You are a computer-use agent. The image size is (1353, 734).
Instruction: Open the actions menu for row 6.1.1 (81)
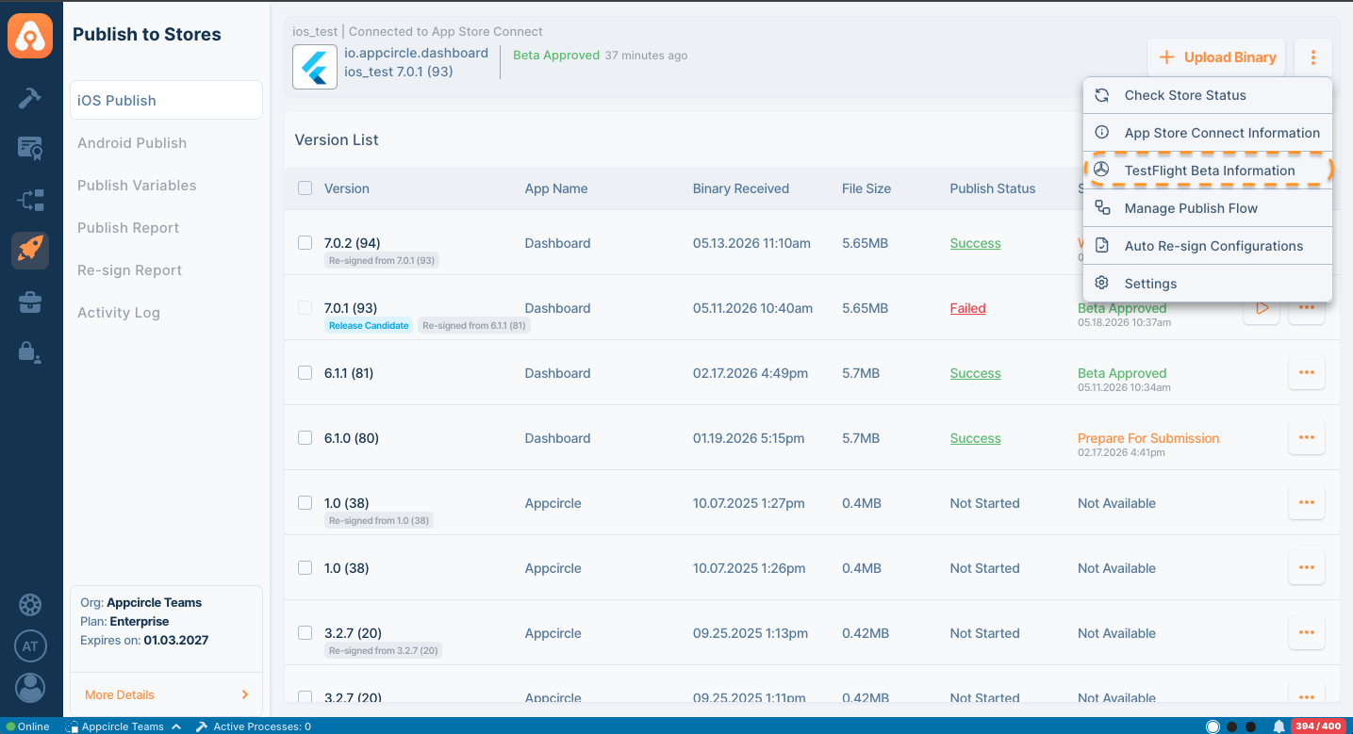click(1307, 372)
